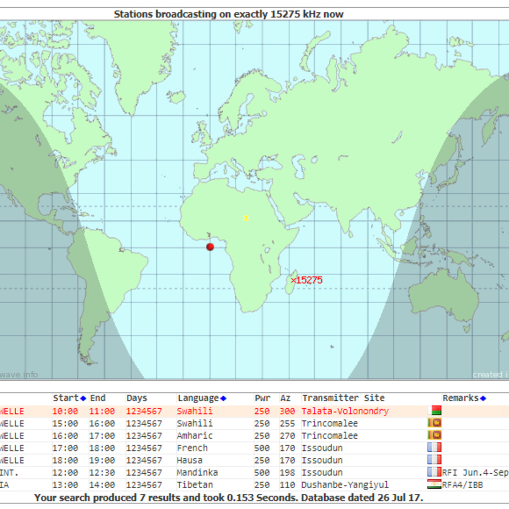Click the 19:00 end time
This screenshot has width=509, height=509.
[x=102, y=460]
